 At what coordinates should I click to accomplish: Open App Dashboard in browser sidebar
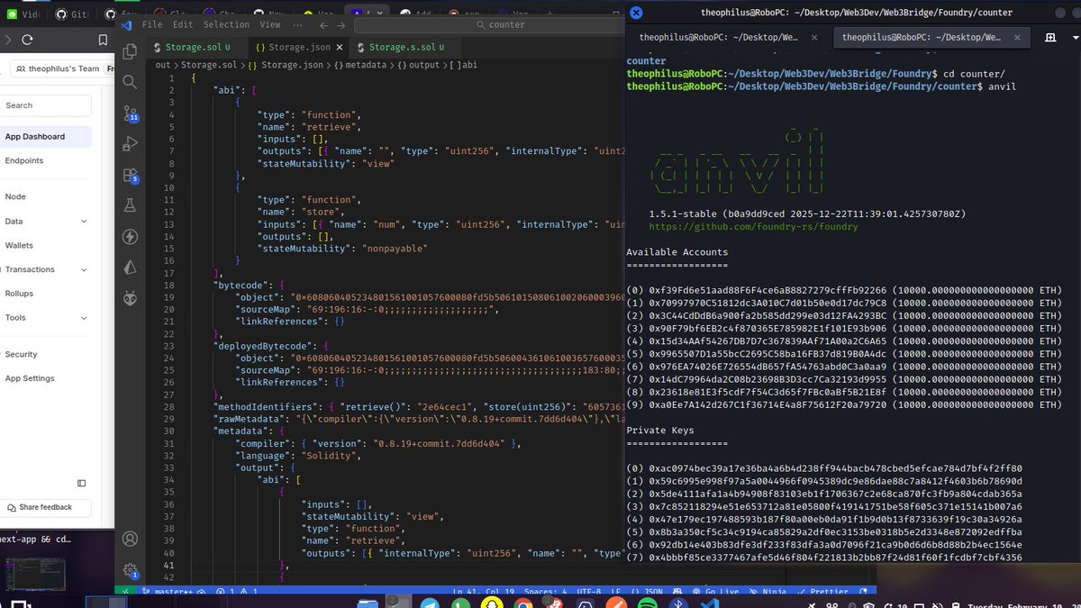(x=45, y=137)
